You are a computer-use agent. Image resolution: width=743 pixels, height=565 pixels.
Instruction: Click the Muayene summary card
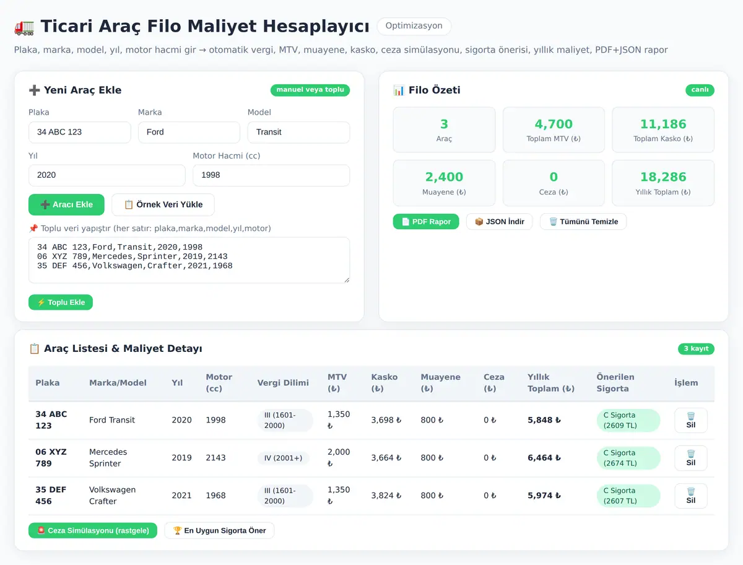pos(444,183)
